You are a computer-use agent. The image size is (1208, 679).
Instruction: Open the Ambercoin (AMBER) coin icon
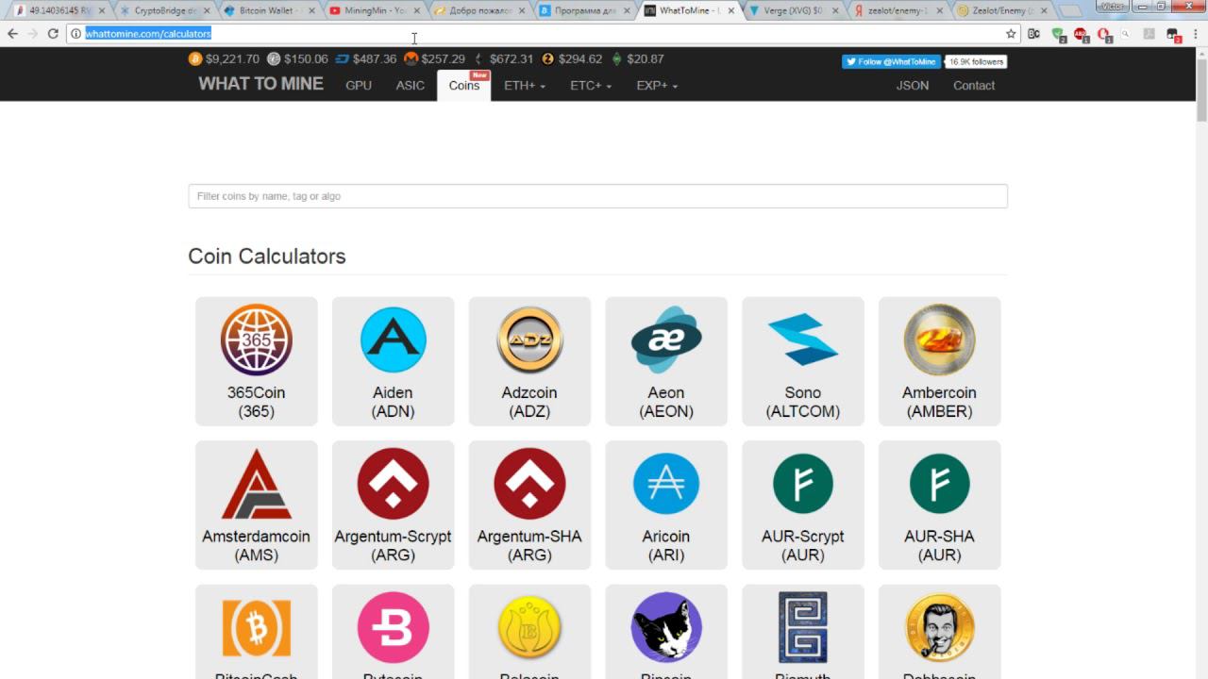939,339
